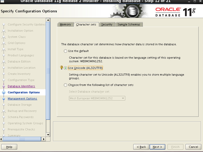Proceed with the Next button
The image size is (203, 152).
coord(157,147)
